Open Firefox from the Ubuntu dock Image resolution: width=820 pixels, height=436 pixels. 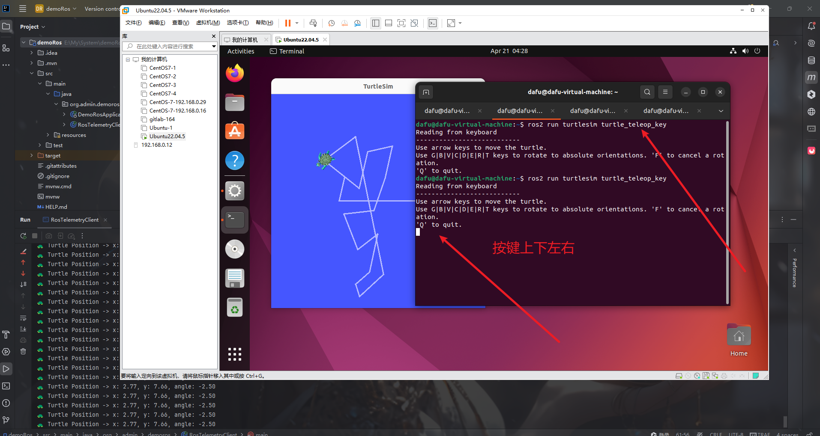click(235, 73)
